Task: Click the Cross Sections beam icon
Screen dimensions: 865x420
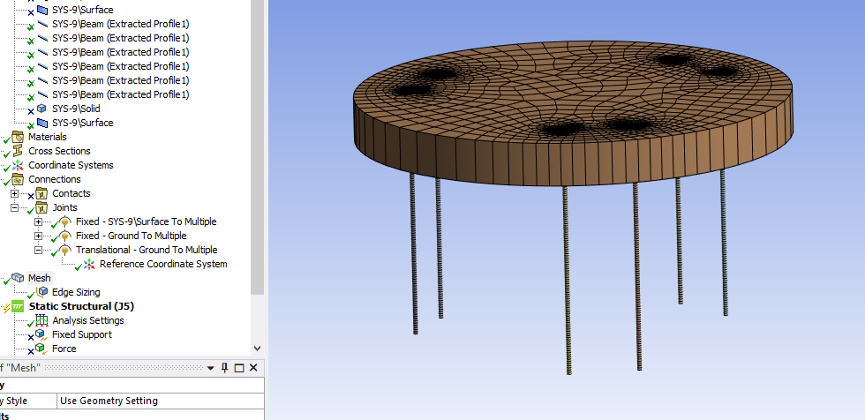Action: click(18, 151)
